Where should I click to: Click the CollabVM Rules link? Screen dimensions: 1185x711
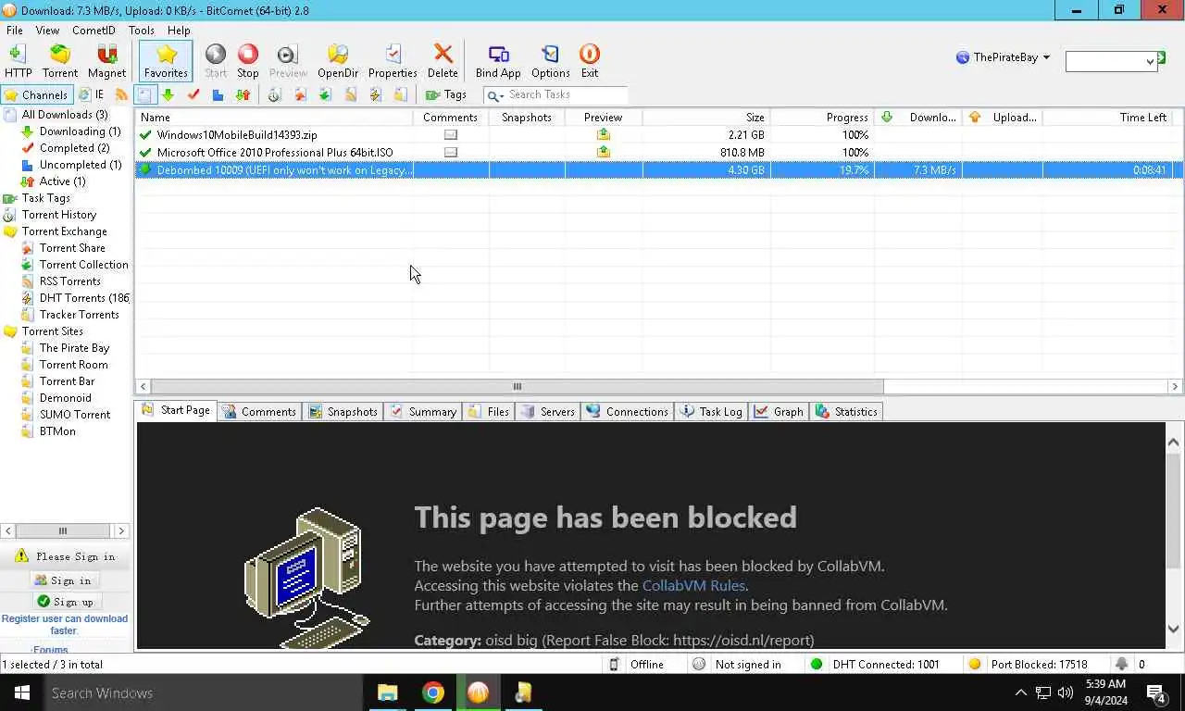693,585
